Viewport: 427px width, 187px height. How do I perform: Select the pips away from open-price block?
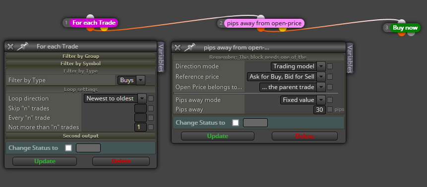pos(264,23)
